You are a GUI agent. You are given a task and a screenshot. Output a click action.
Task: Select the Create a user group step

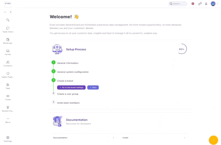coord(68,94)
